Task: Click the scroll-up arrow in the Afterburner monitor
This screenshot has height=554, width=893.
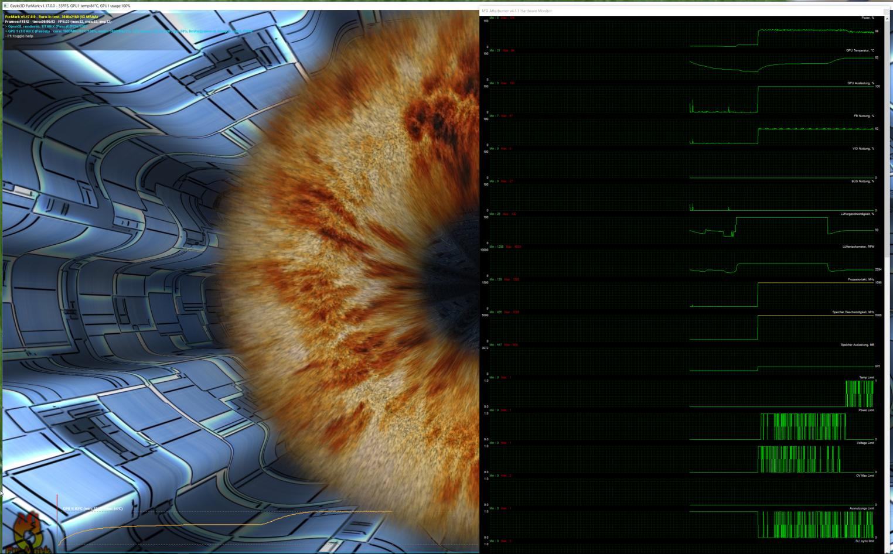Action: [x=888, y=19]
